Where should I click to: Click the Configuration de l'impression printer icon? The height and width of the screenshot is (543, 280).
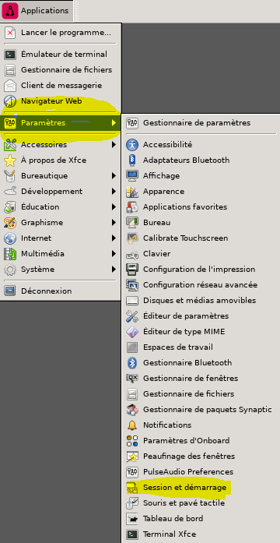pyautogui.click(x=132, y=269)
